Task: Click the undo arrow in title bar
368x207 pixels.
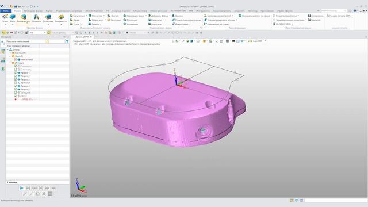Action: pos(23,6)
